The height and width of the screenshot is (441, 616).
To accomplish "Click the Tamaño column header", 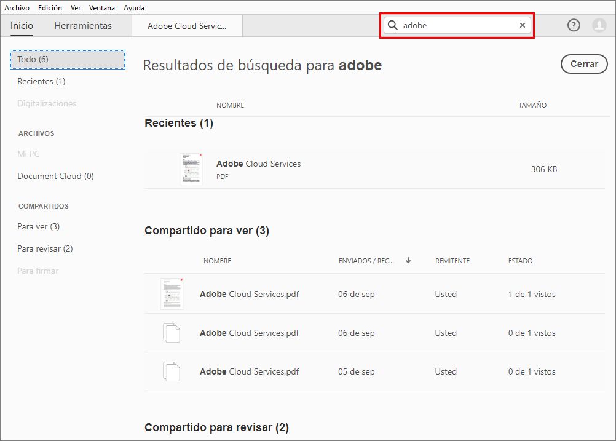I will (532, 105).
